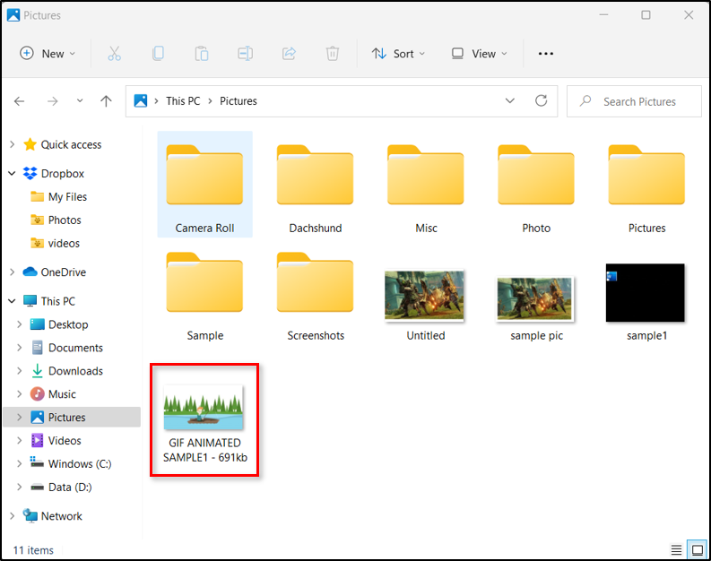Open recent locations dropdown chevron

click(80, 100)
